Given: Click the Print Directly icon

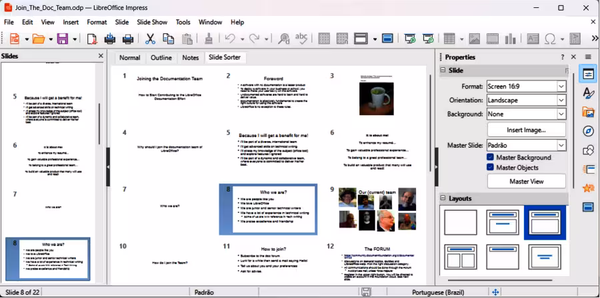Looking at the screenshot, I should click(110, 39).
